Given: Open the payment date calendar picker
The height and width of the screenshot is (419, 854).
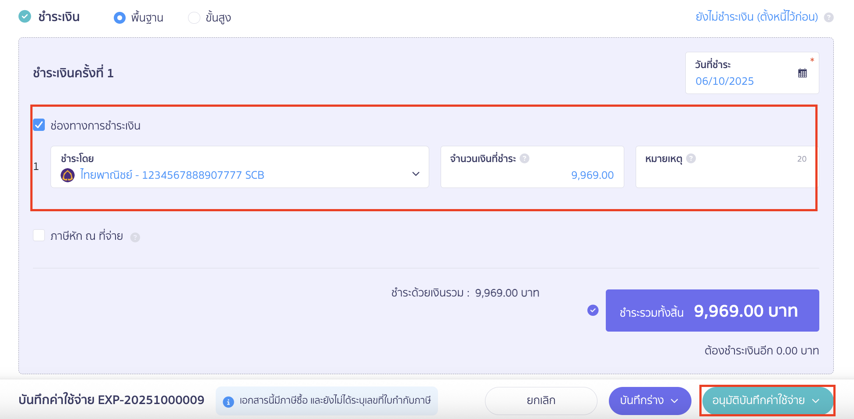Looking at the screenshot, I should point(802,72).
